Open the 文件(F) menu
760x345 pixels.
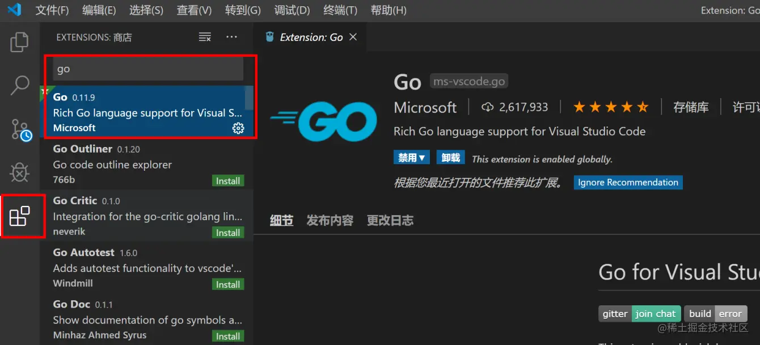[x=52, y=10]
